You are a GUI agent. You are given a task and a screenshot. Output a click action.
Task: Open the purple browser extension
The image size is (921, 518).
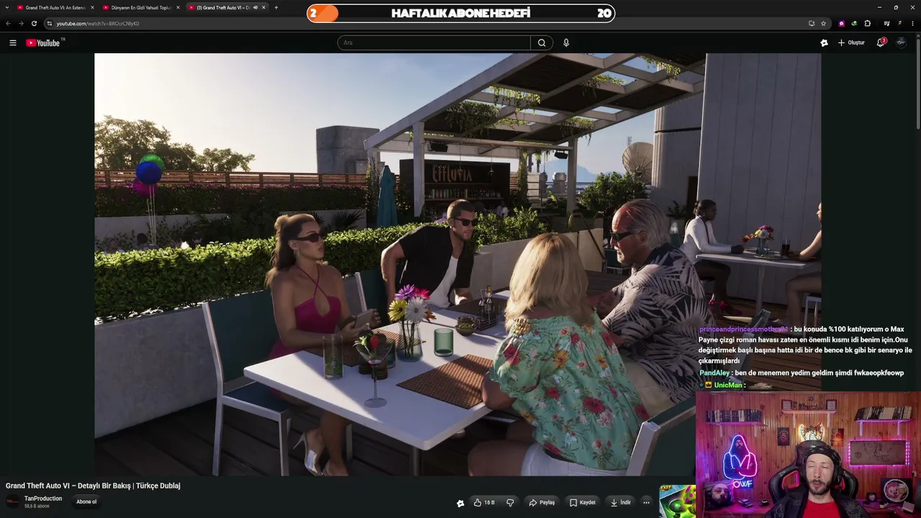click(842, 23)
